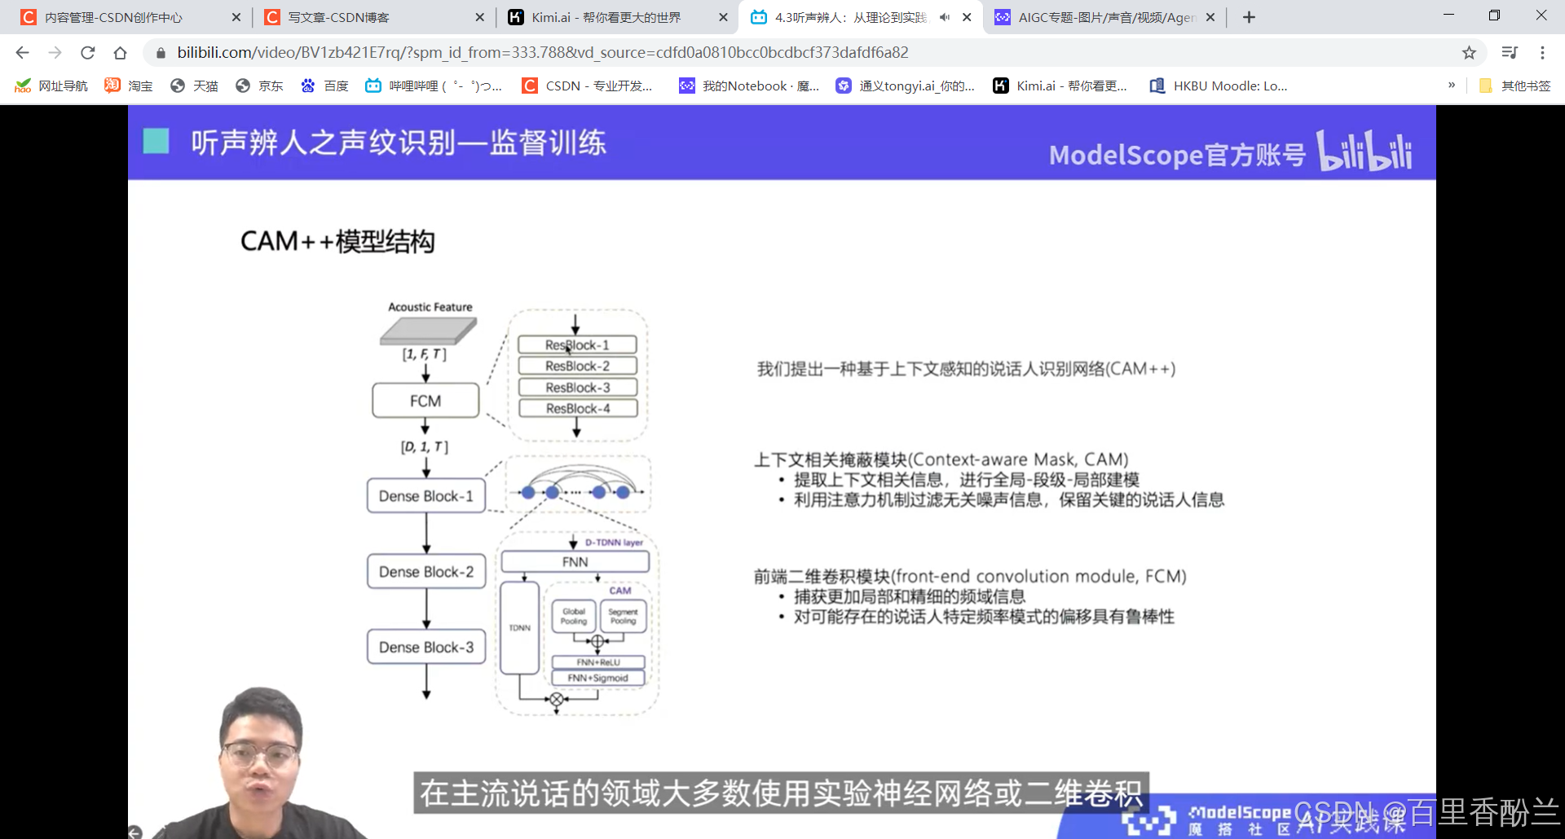Close the 4.3听声辨人 video tab
This screenshot has height=839, width=1565.
tap(967, 17)
